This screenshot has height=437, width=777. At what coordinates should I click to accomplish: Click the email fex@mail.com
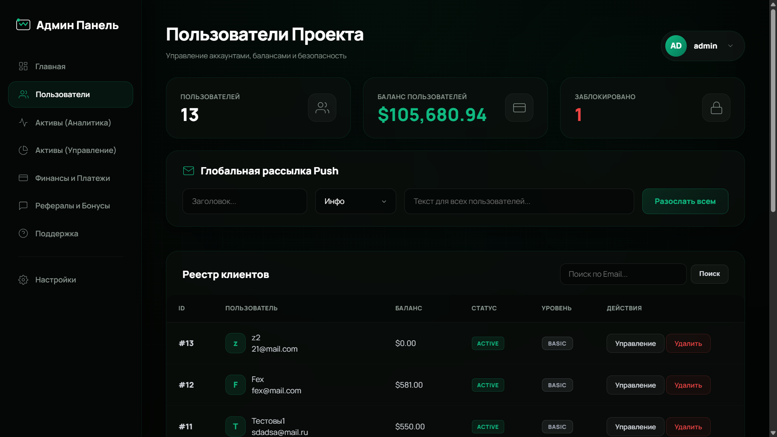point(276,391)
